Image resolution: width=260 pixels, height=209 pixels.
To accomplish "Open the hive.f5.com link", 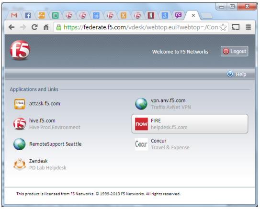I will 42,121.
